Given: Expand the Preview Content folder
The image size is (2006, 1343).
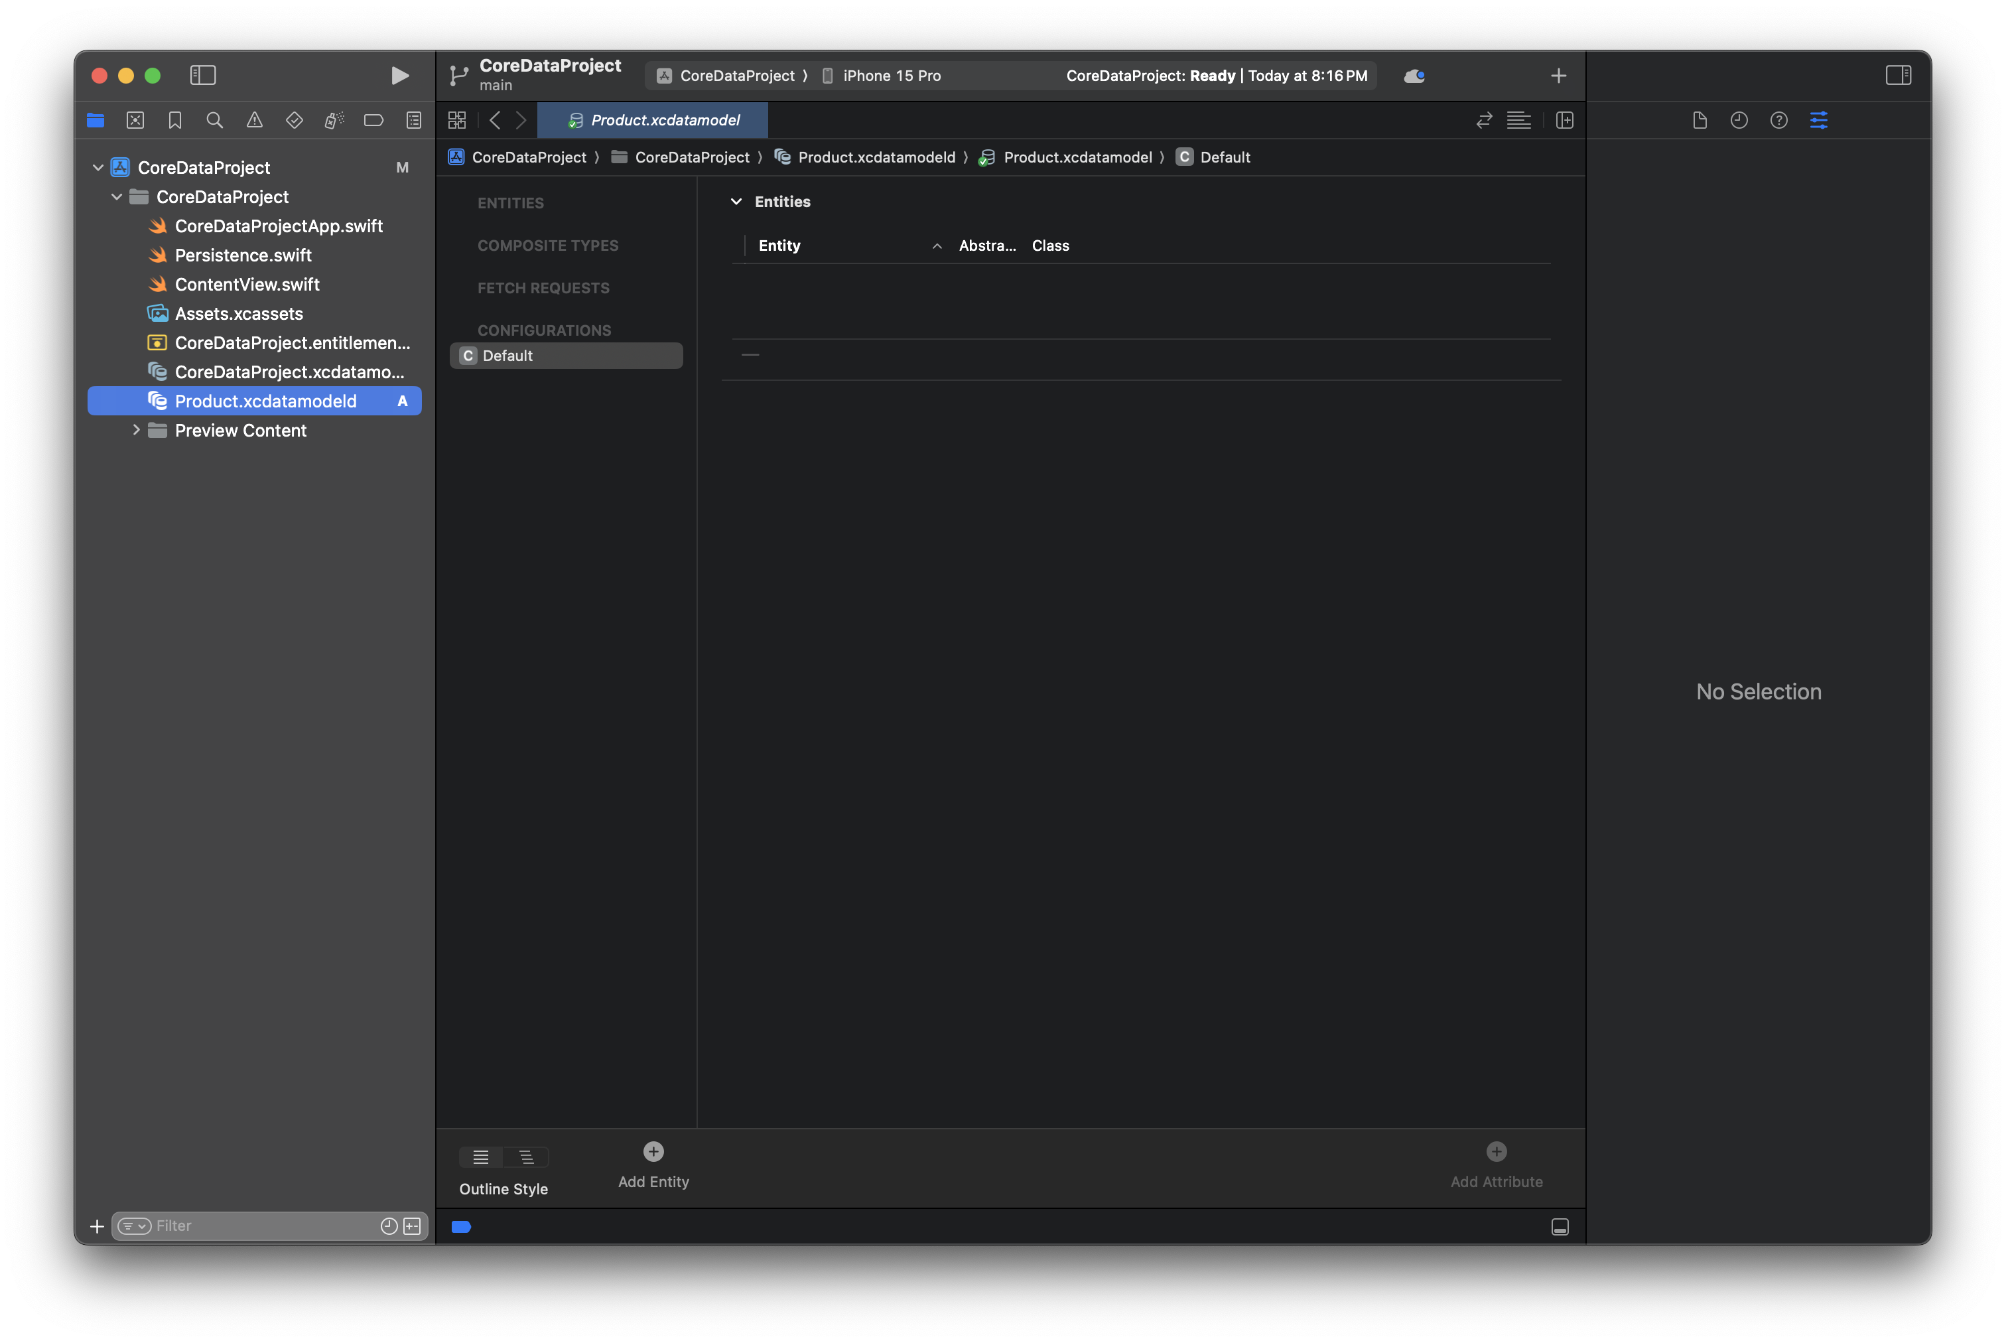Looking at the screenshot, I should (136, 430).
